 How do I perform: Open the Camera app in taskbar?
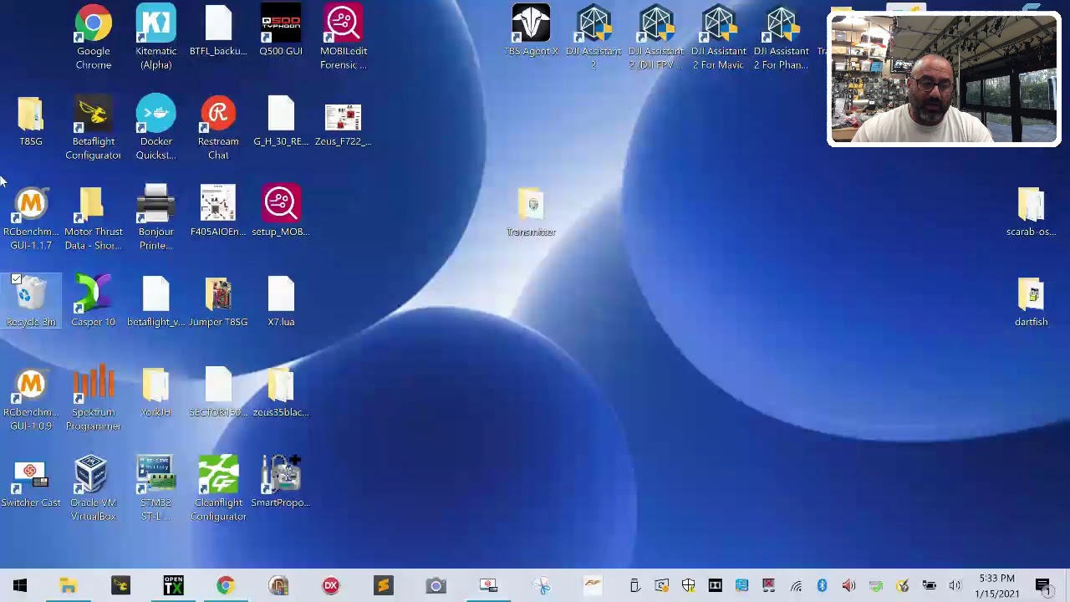pyautogui.click(x=436, y=586)
